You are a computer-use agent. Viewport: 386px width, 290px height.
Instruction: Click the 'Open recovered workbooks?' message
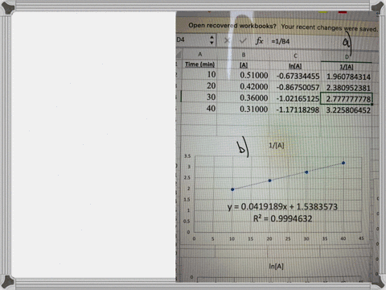[232, 26]
